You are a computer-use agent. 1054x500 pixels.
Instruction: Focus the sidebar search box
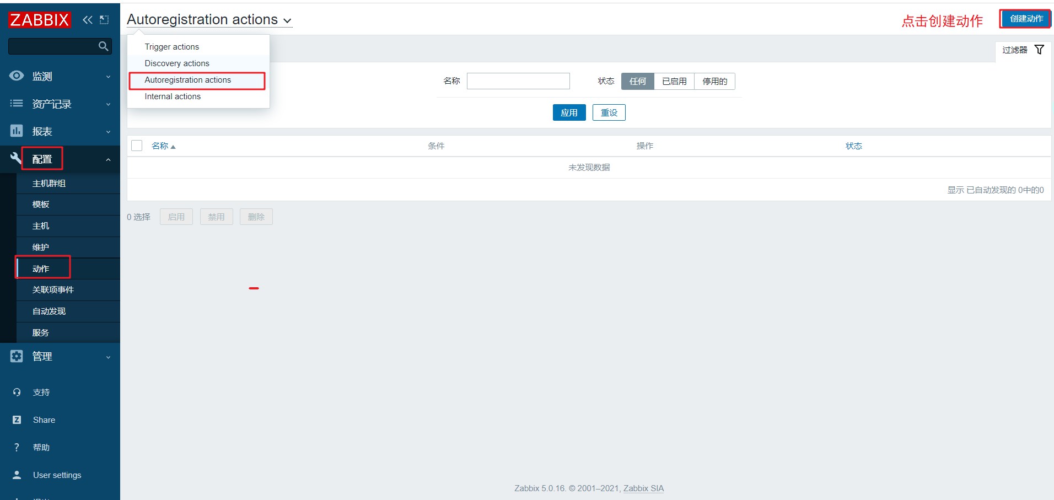tap(60, 46)
